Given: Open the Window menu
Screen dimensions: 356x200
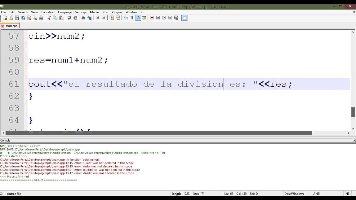Looking at the screenshot, I should point(131,12).
